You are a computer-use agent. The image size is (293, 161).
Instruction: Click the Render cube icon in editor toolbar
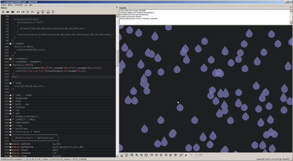[43, 12]
